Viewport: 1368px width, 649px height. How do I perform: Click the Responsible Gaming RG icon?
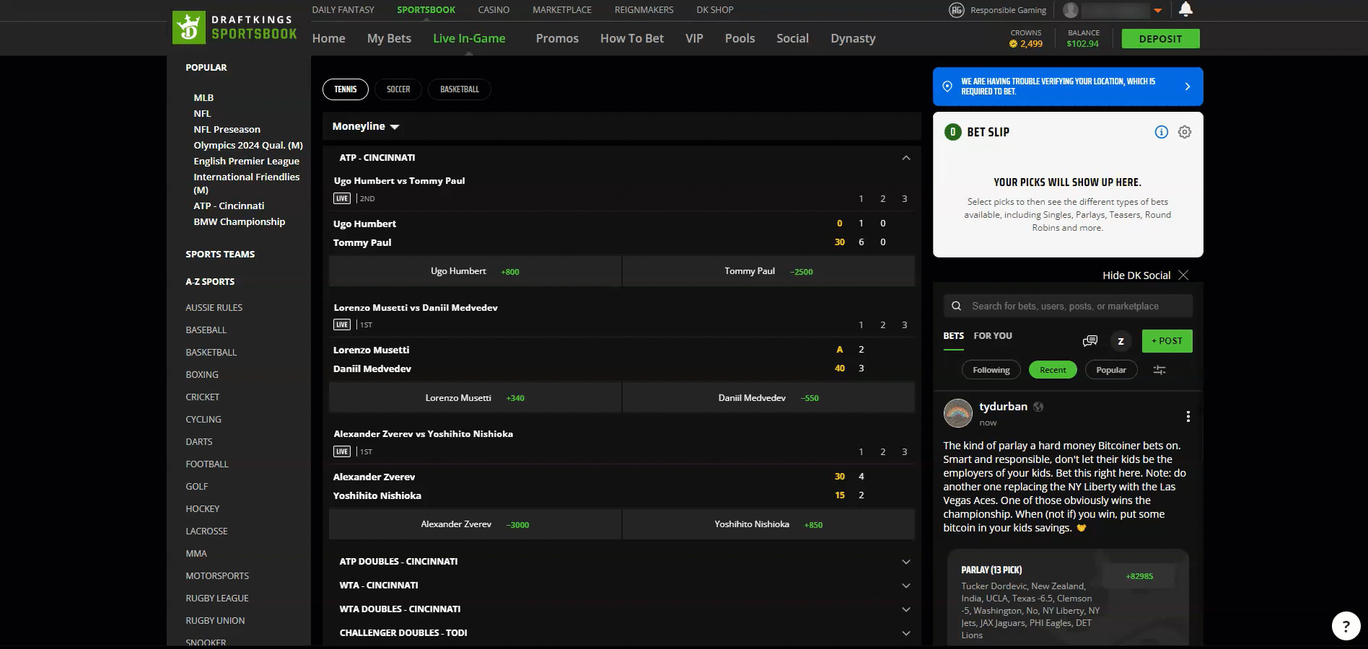(957, 10)
